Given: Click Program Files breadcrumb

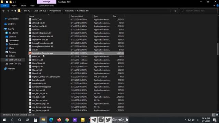Looking at the screenshot, I should coord(55,11).
